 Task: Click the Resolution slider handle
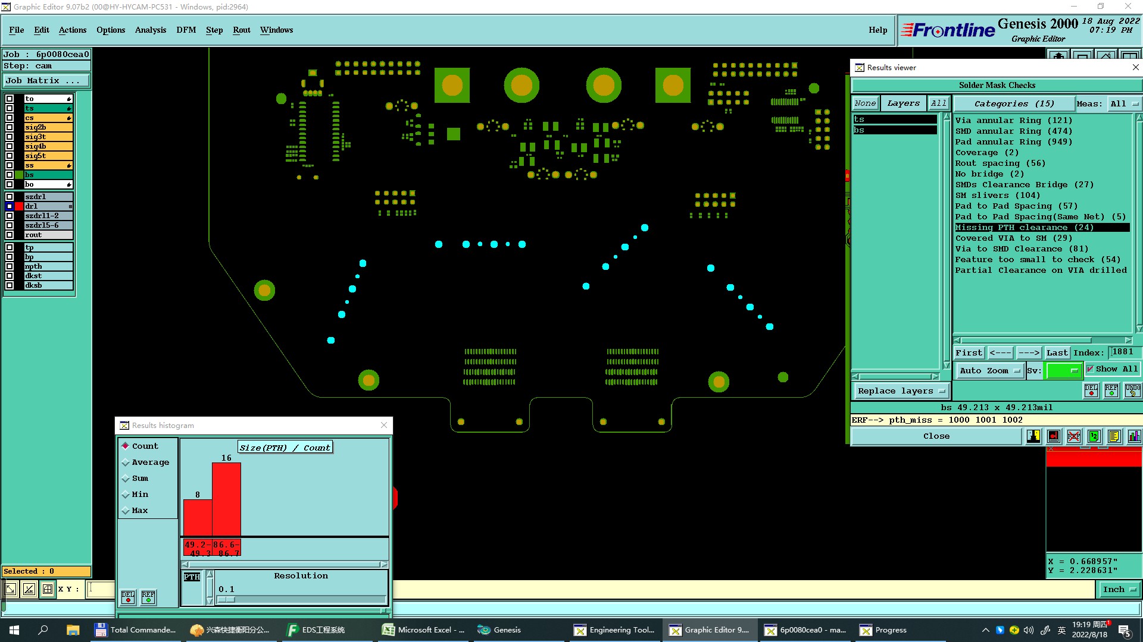click(x=226, y=599)
